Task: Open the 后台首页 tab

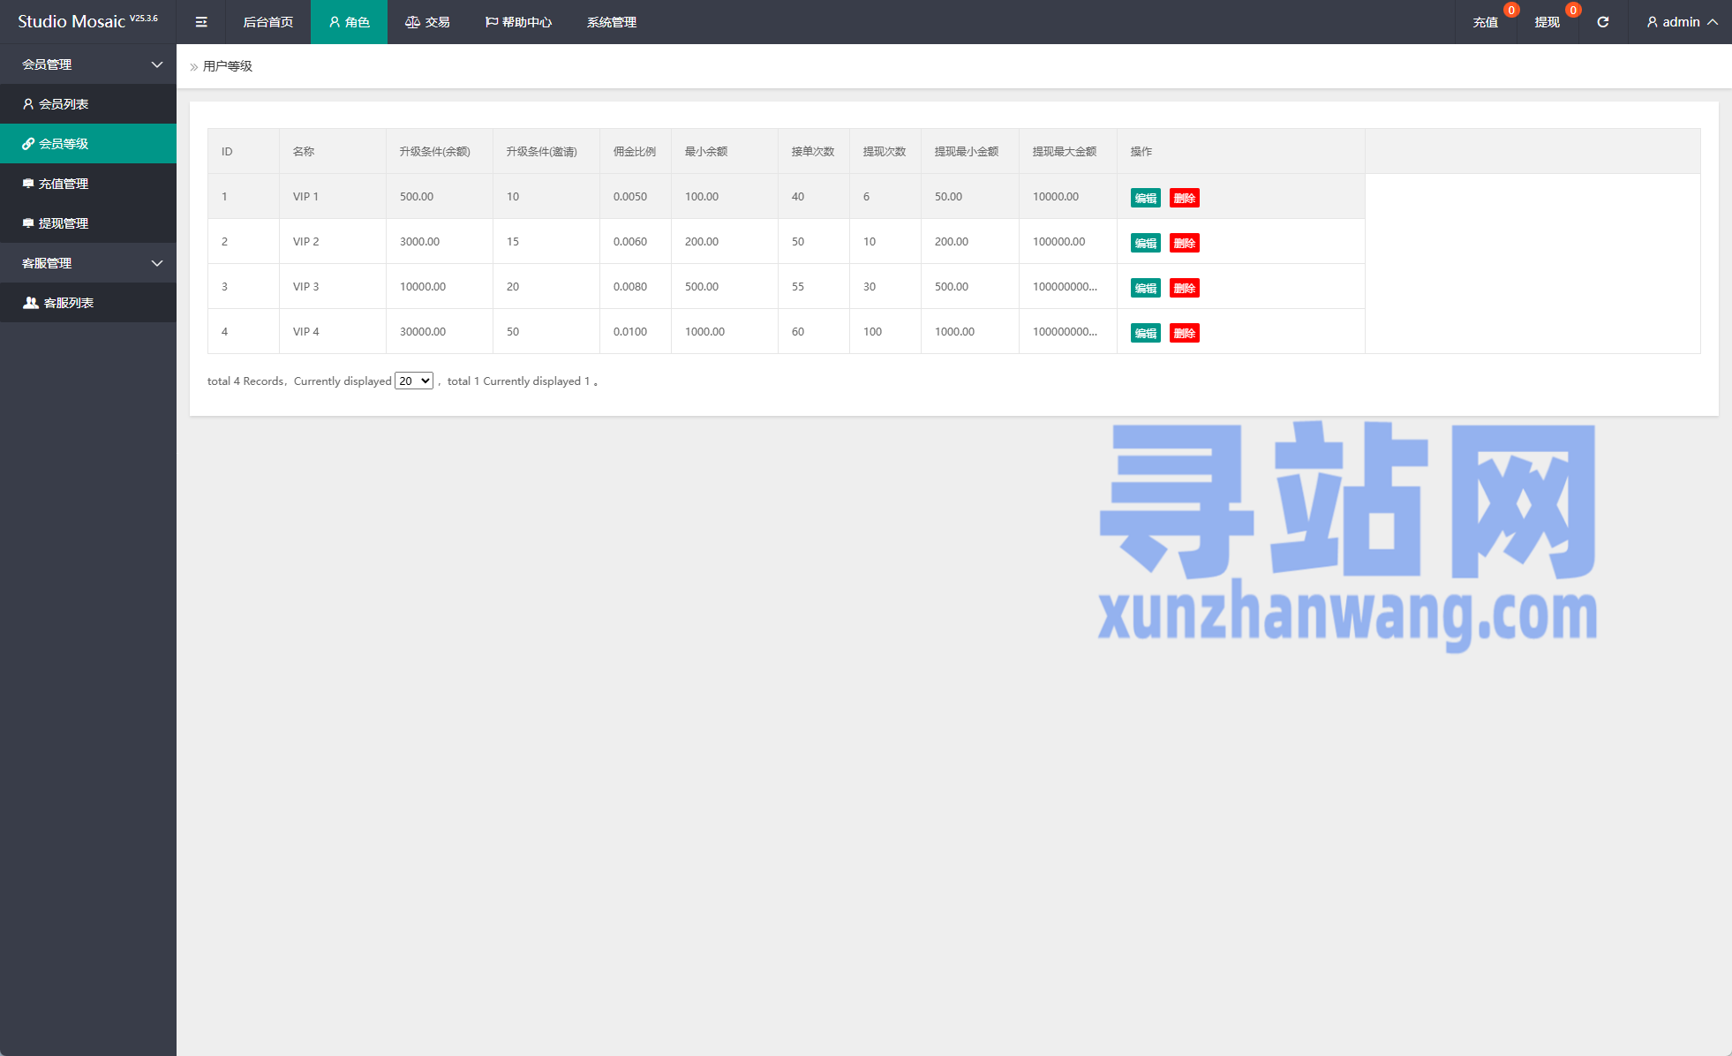Action: point(268,22)
